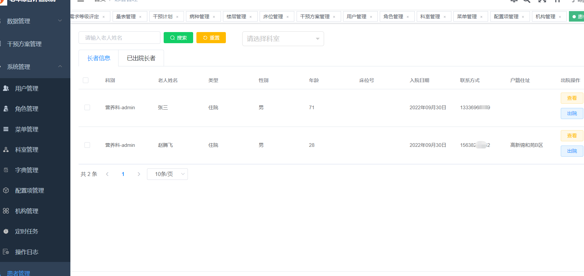
Task: Click the 定时任务 sidebar clock icon
Action: click(x=6, y=231)
